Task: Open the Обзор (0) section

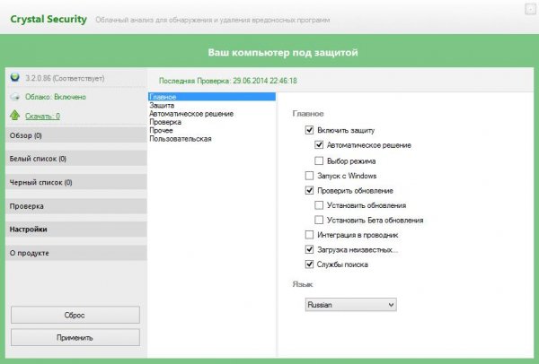Action: tap(76, 135)
